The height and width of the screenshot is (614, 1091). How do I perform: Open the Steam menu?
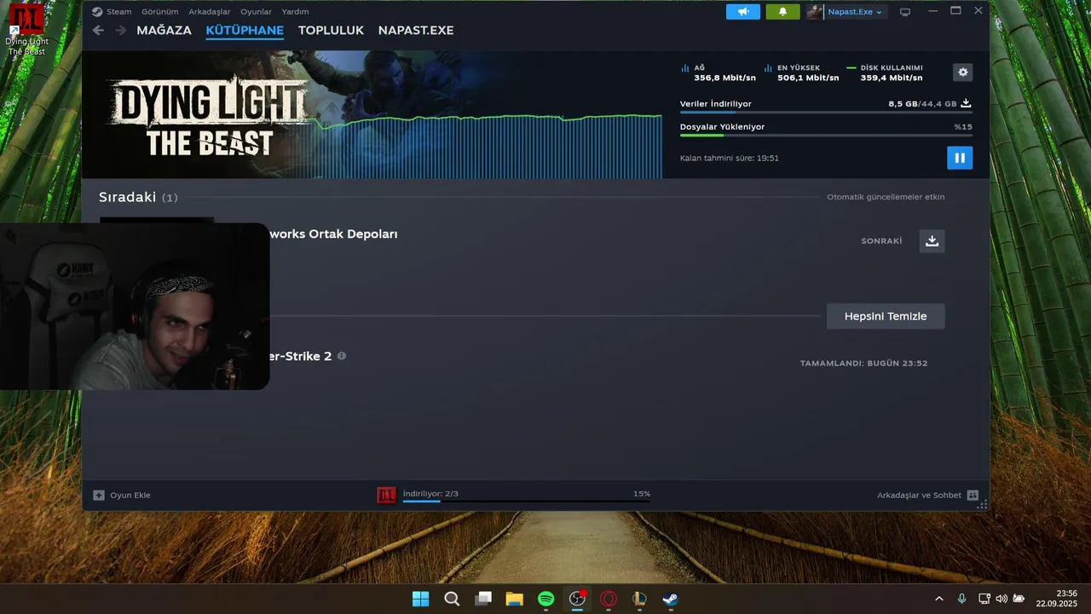coord(119,12)
